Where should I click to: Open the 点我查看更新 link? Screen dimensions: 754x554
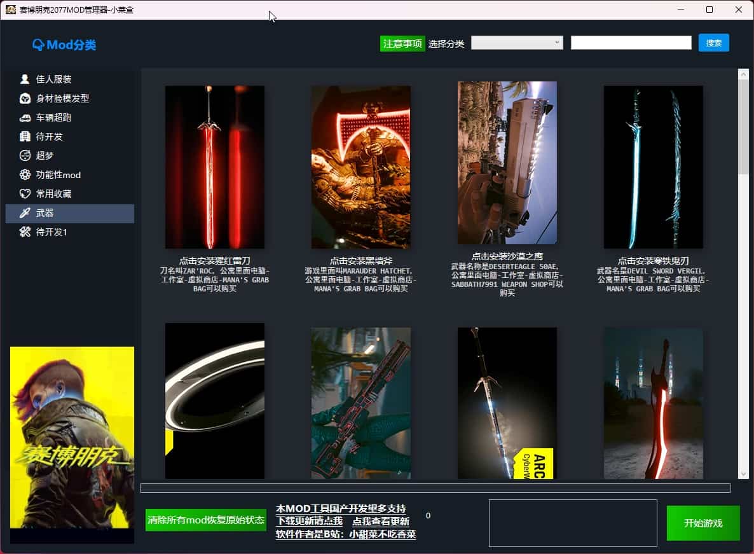pos(381,522)
